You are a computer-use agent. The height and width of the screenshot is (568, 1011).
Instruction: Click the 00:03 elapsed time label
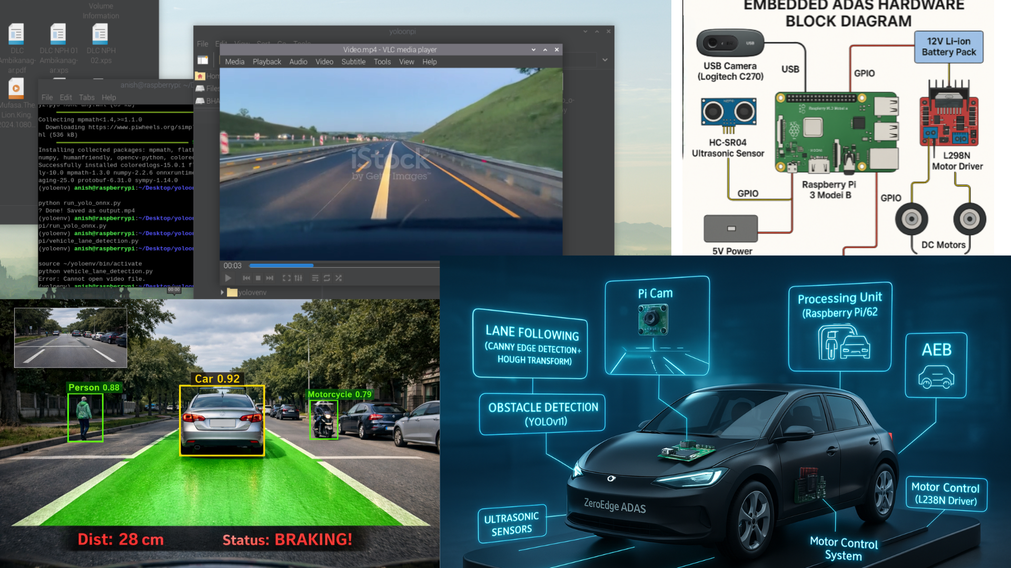[232, 266]
